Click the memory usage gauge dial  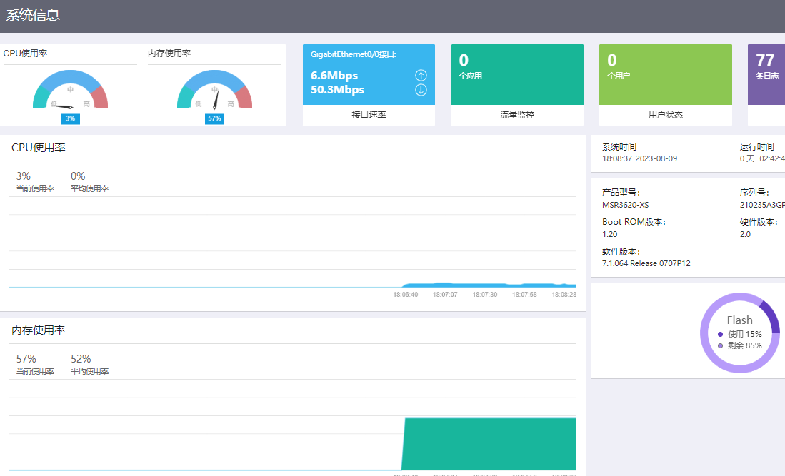coord(214,91)
